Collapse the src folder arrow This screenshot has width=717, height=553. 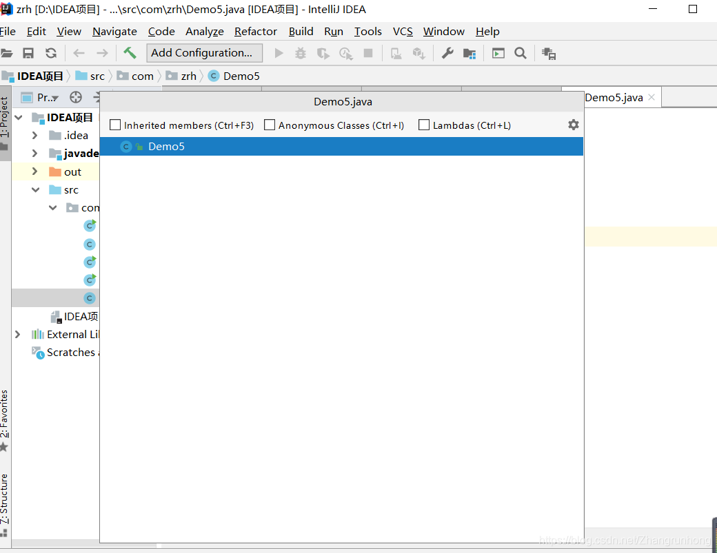tap(36, 189)
